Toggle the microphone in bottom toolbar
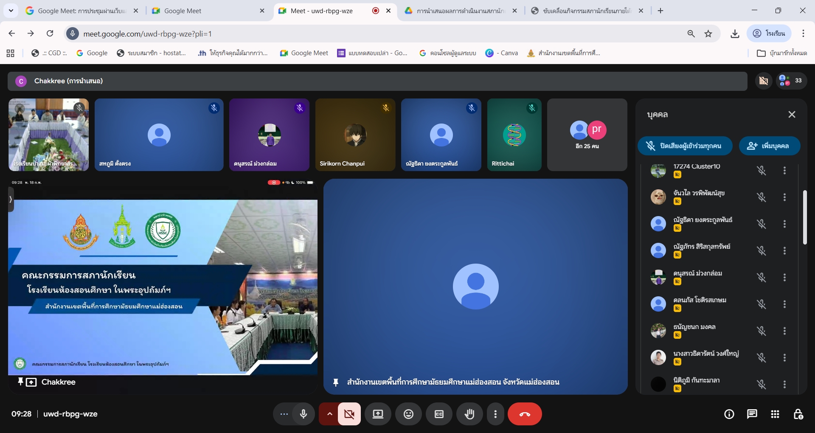The width and height of the screenshot is (815, 433). click(303, 414)
